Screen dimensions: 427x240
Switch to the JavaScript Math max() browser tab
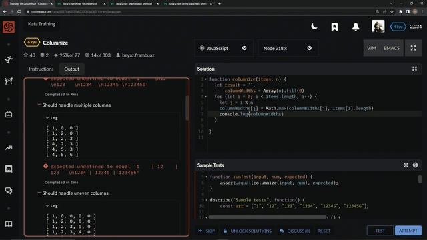tap(134, 4)
